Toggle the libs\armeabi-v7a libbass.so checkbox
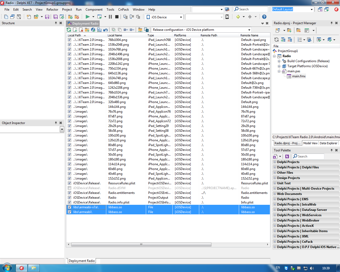Viewport: 340px width, 272px height. pyautogui.click(x=69, y=207)
